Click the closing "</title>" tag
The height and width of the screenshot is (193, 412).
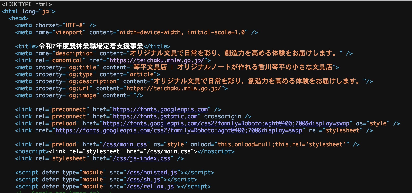pyautogui.click(x=157, y=46)
